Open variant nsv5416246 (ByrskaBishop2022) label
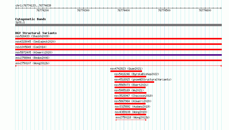The height and width of the screenshot is (130, 229). point(137,74)
